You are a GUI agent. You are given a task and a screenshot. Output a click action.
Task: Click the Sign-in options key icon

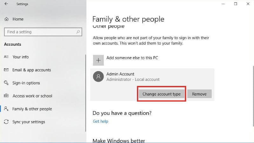pyautogui.click(x=6, y=83)
